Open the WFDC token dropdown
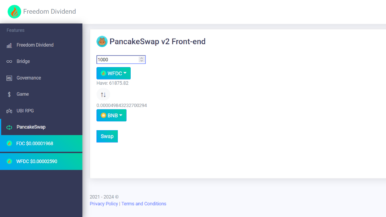This screenshot has height=217, width=386. pyautogui.click(x=113, y=73)
